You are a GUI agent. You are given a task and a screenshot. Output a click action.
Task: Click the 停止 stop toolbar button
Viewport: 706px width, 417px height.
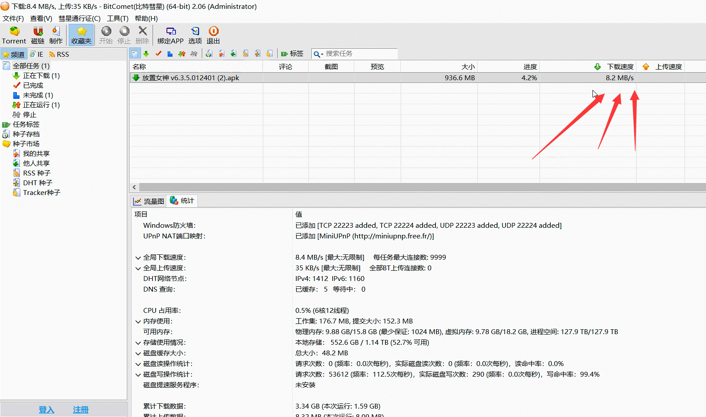pyautogui.click(x=124, y=35)
